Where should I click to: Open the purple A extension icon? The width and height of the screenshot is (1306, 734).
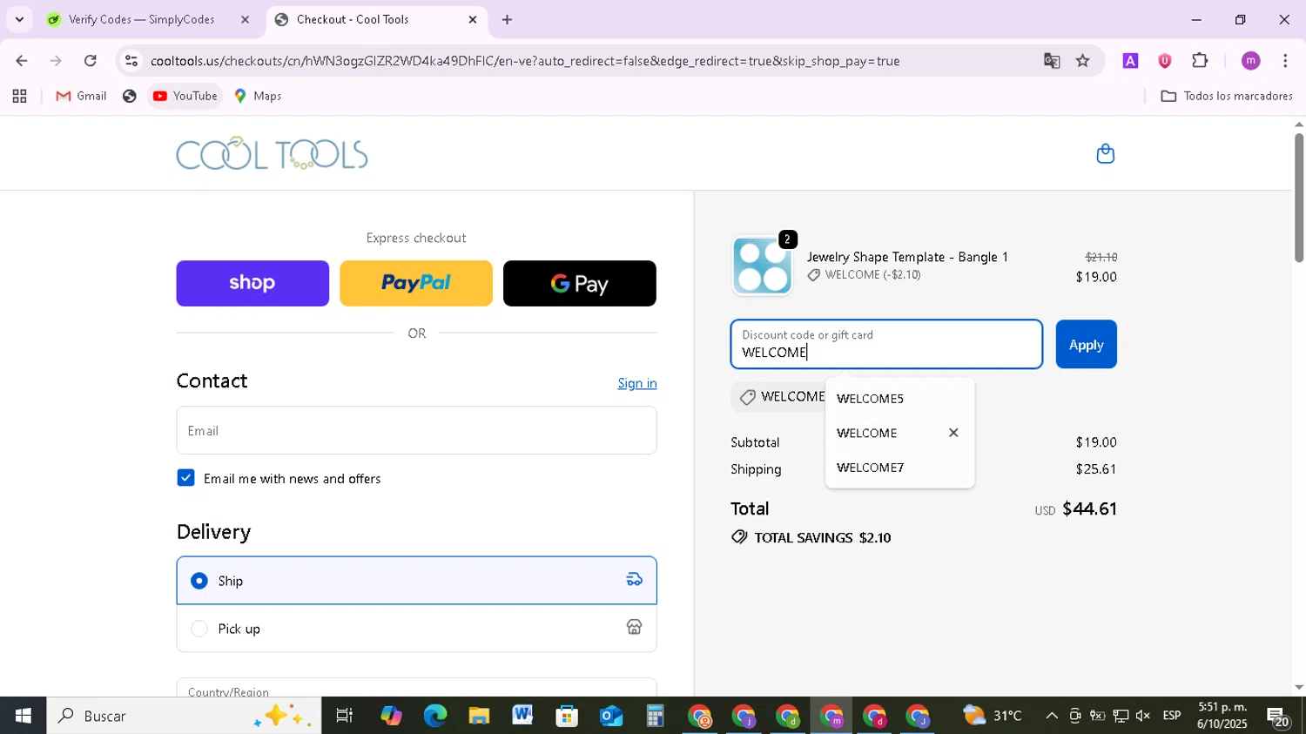coord(1130,61)
